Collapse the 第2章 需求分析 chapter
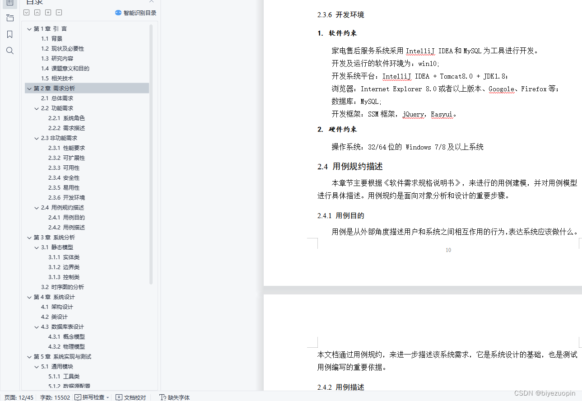This screenshot has height=401, width=582. (x=29, y=88)
